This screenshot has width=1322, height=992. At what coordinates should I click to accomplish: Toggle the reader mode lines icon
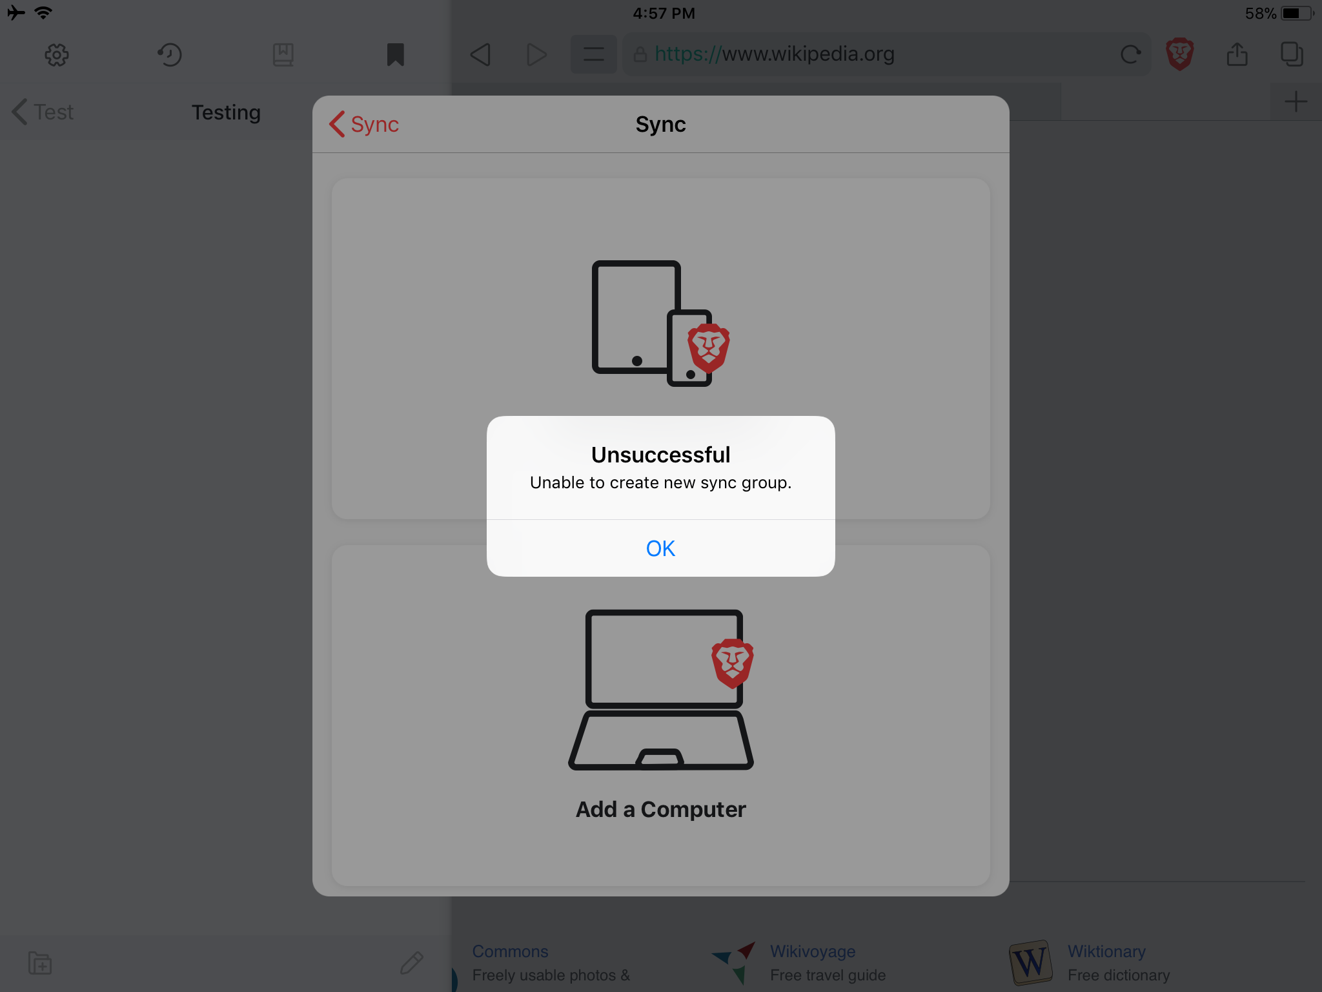(593, 55)
